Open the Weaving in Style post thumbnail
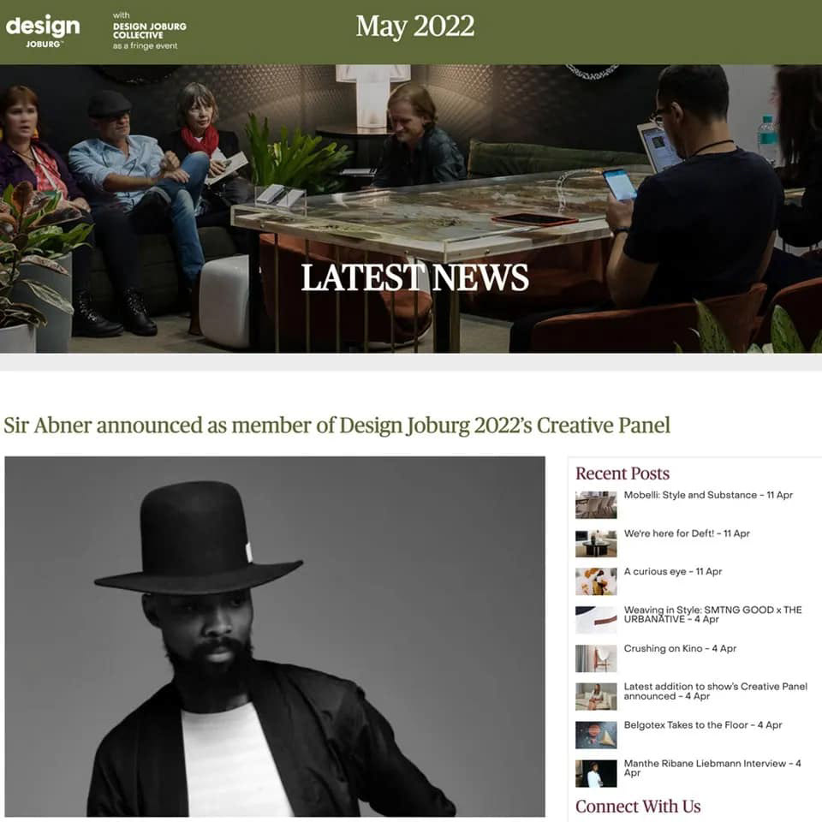 coord(596,620)
